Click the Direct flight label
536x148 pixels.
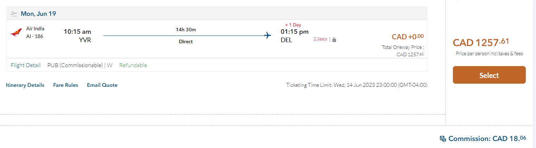186,41
